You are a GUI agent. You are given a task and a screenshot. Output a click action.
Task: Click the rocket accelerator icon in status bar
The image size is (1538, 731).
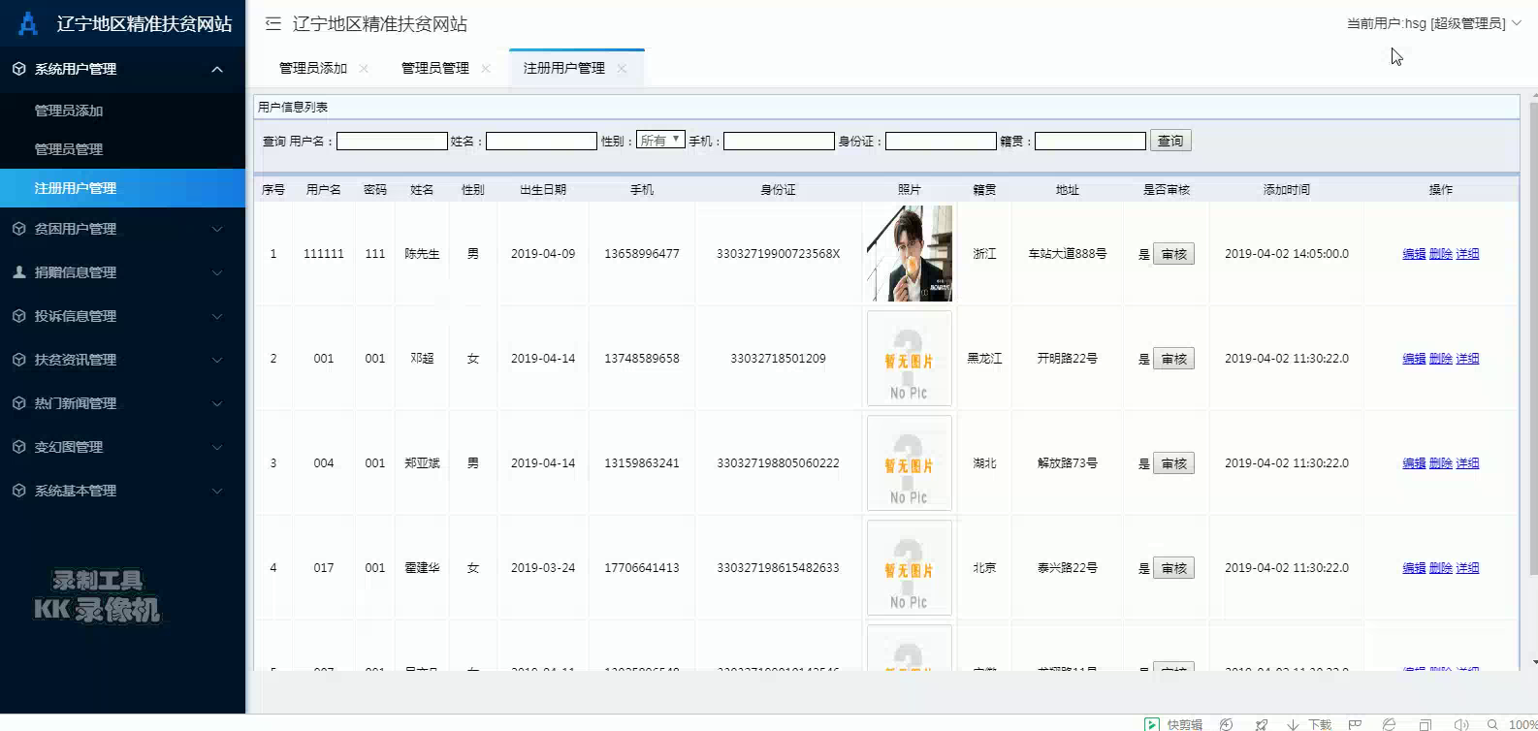[x=1262, y=724]
